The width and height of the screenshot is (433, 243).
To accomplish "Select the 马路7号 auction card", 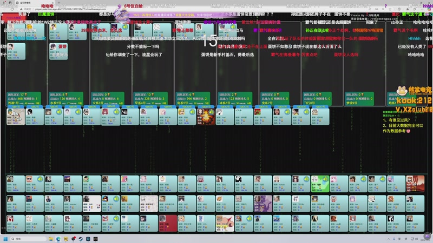I will 130,117.
